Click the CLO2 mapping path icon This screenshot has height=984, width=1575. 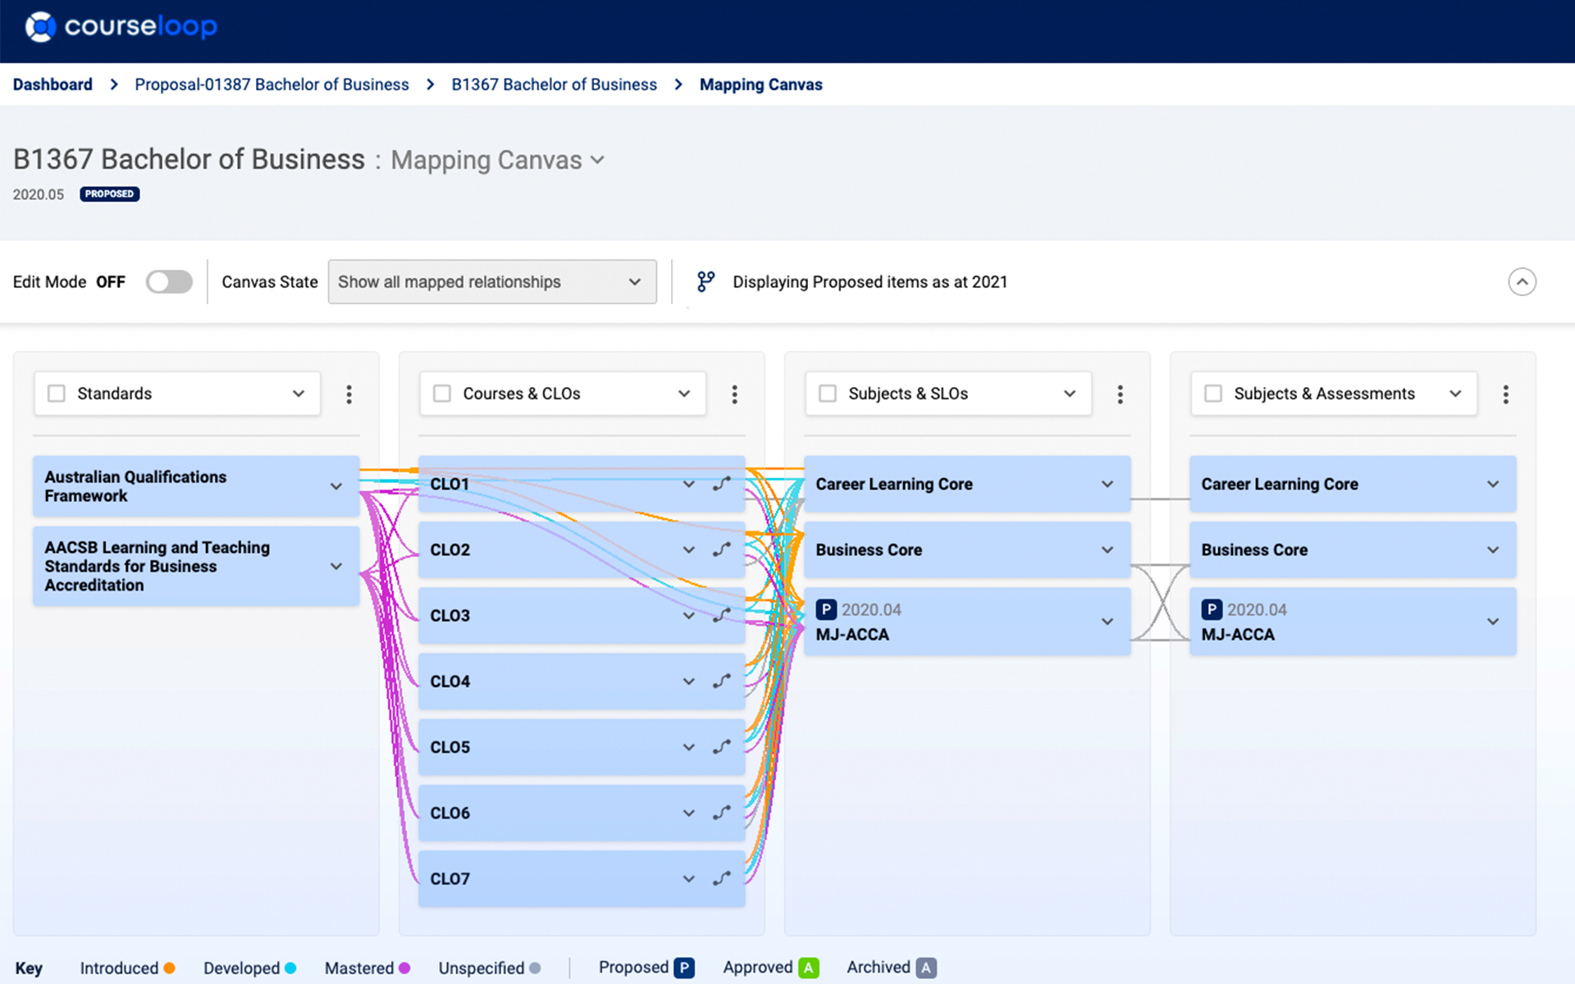tap(721, 550)
